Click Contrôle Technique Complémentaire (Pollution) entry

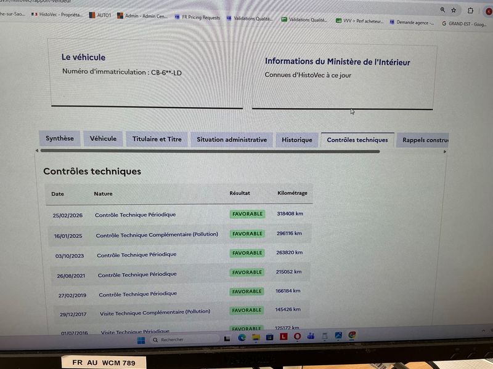click(x=157, y=235)
